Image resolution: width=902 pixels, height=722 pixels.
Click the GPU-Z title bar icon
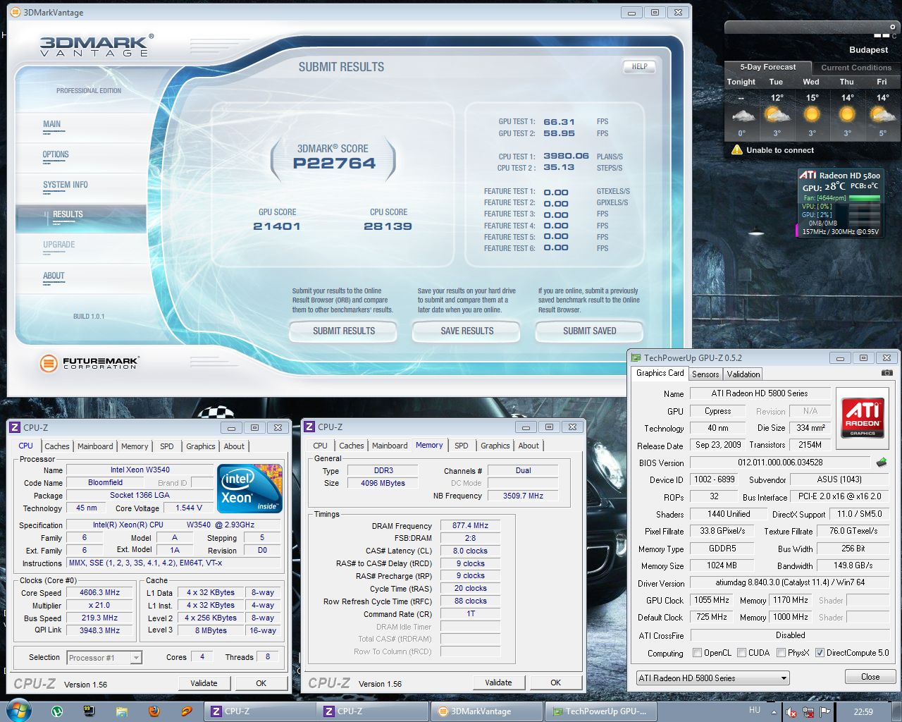[636, 357]
